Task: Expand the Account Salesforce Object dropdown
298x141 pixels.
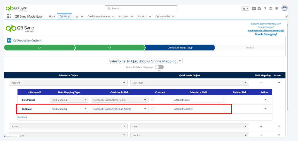Action: (x=68, y=83)
